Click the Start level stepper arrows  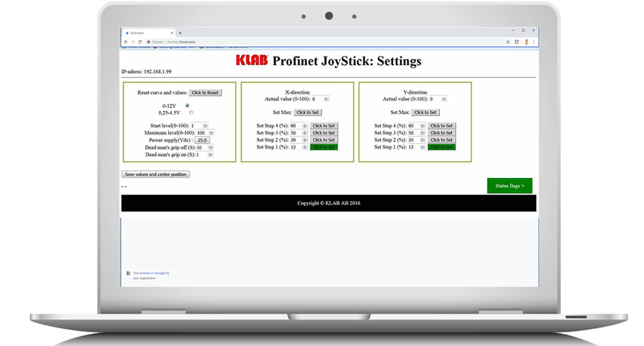pos(205,126)
